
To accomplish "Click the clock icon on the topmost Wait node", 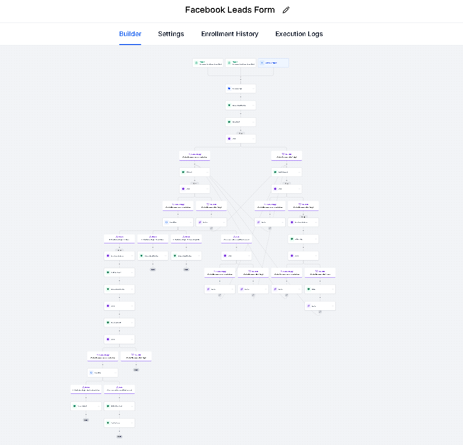I will pos(229,139).
